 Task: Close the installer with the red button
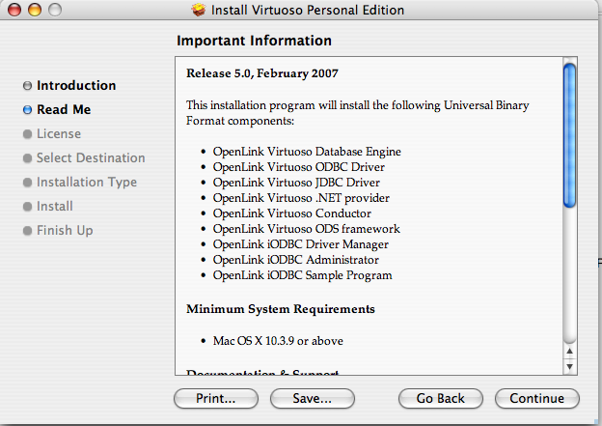coord(14,10)
